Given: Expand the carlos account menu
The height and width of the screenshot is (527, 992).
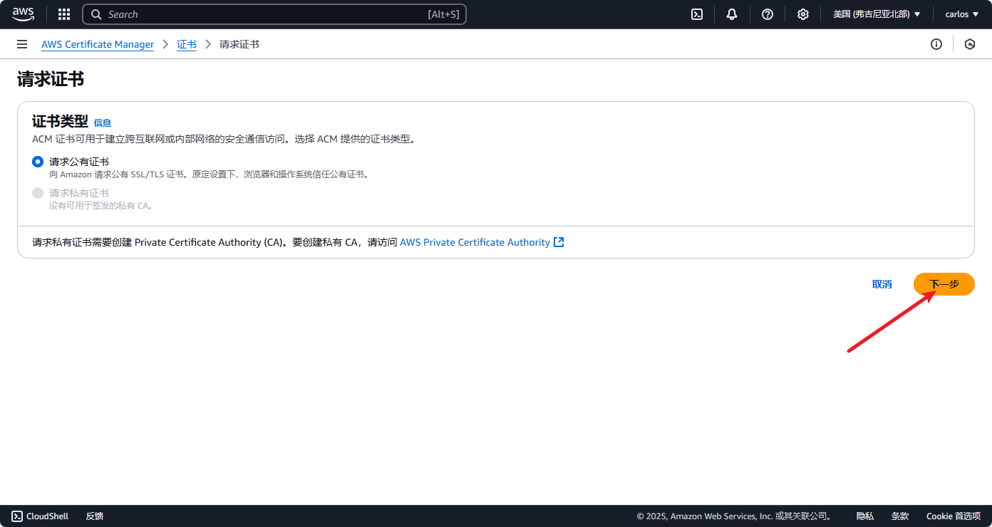Looking at the screenshot, I should pyautogui.click(x=962, y=14).
